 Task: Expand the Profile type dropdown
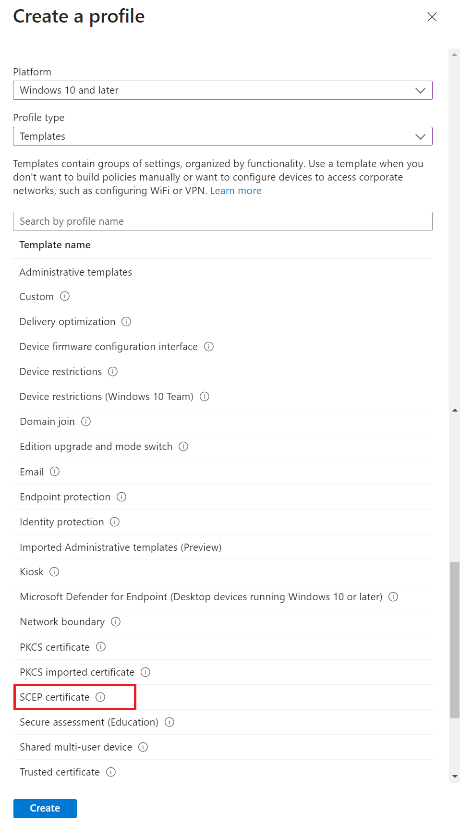pyautogui.click(x=222, y=136)
